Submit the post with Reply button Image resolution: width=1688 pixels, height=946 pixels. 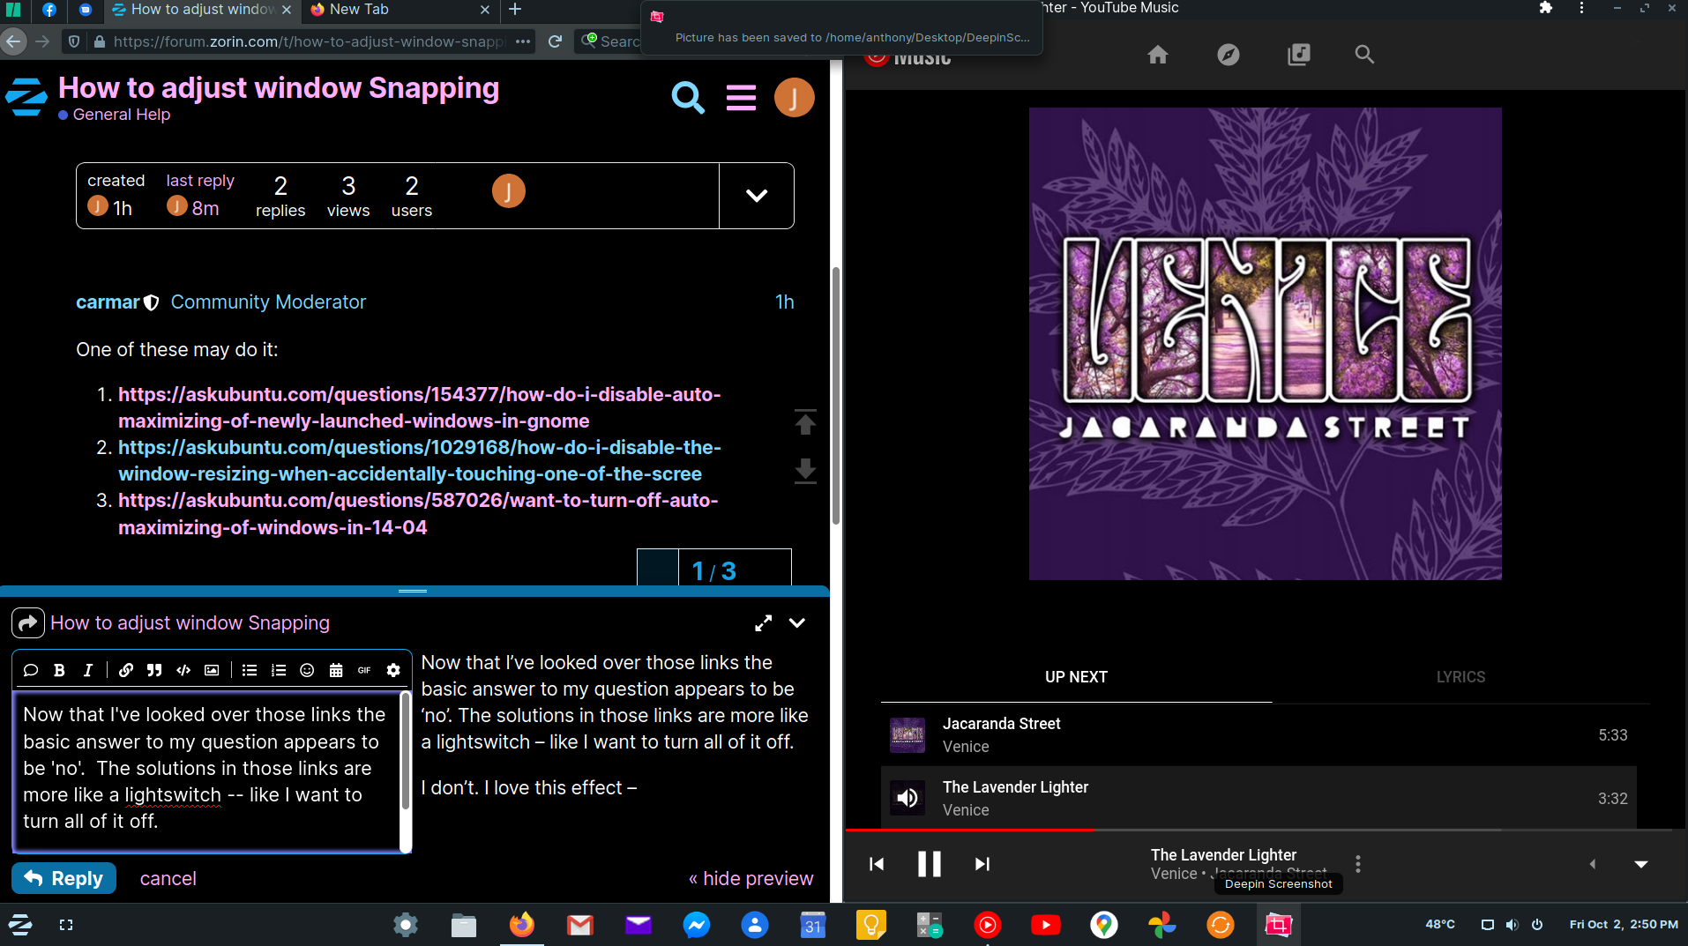click(x=63, y=878)
